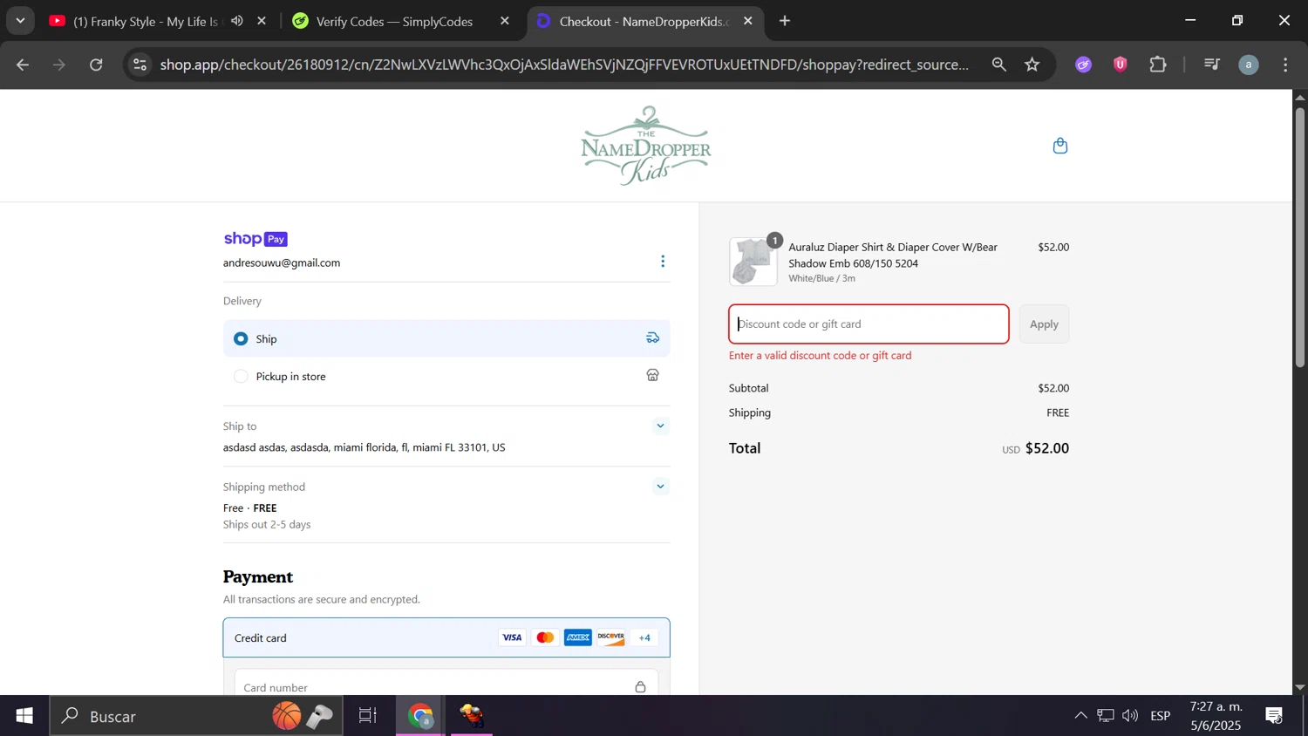The image size is (1308, 736).
Task: Click the store icon in Pickup row
Action: 652,376
